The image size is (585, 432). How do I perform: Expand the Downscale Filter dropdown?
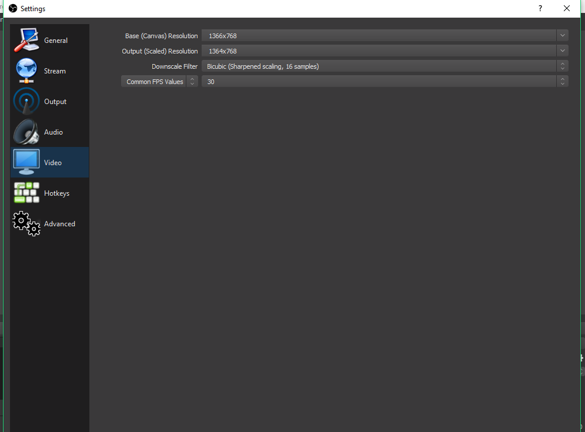pos(562,66)
